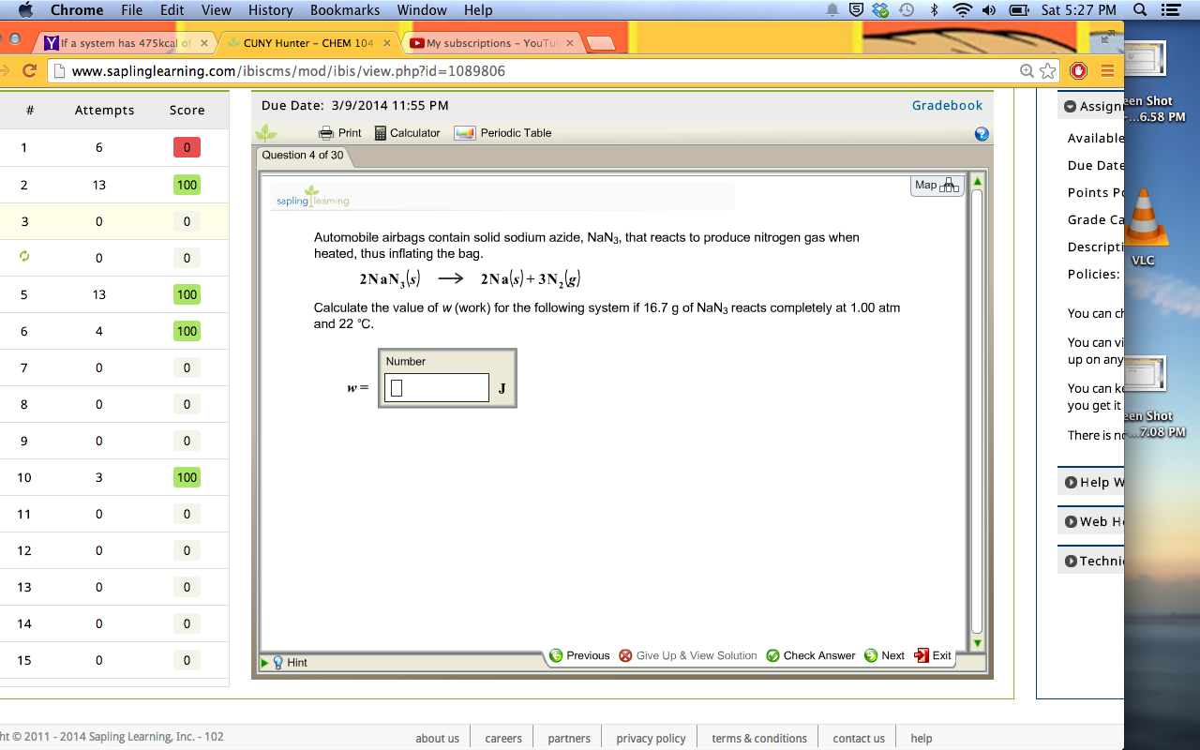The image size is (1200, 750).
Task: Open the Edit menu
Action: [x=172, y=10]
